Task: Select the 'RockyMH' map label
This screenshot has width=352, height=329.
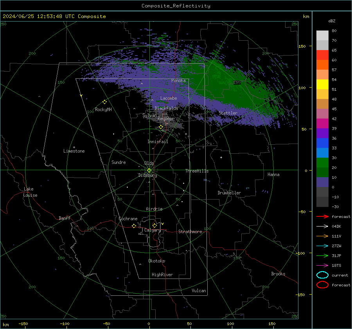Action: tap(103, 110)
